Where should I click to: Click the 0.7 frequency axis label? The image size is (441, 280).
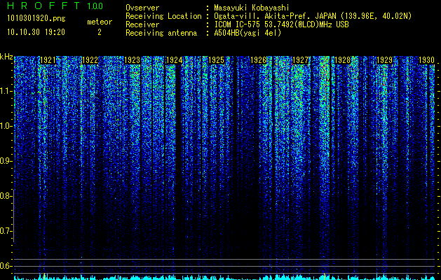pos(5,231)
